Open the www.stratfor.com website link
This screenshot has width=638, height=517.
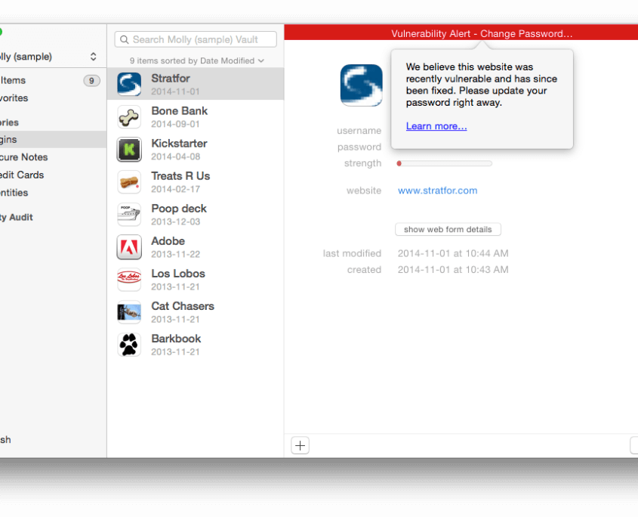click(x=437, y=190)
